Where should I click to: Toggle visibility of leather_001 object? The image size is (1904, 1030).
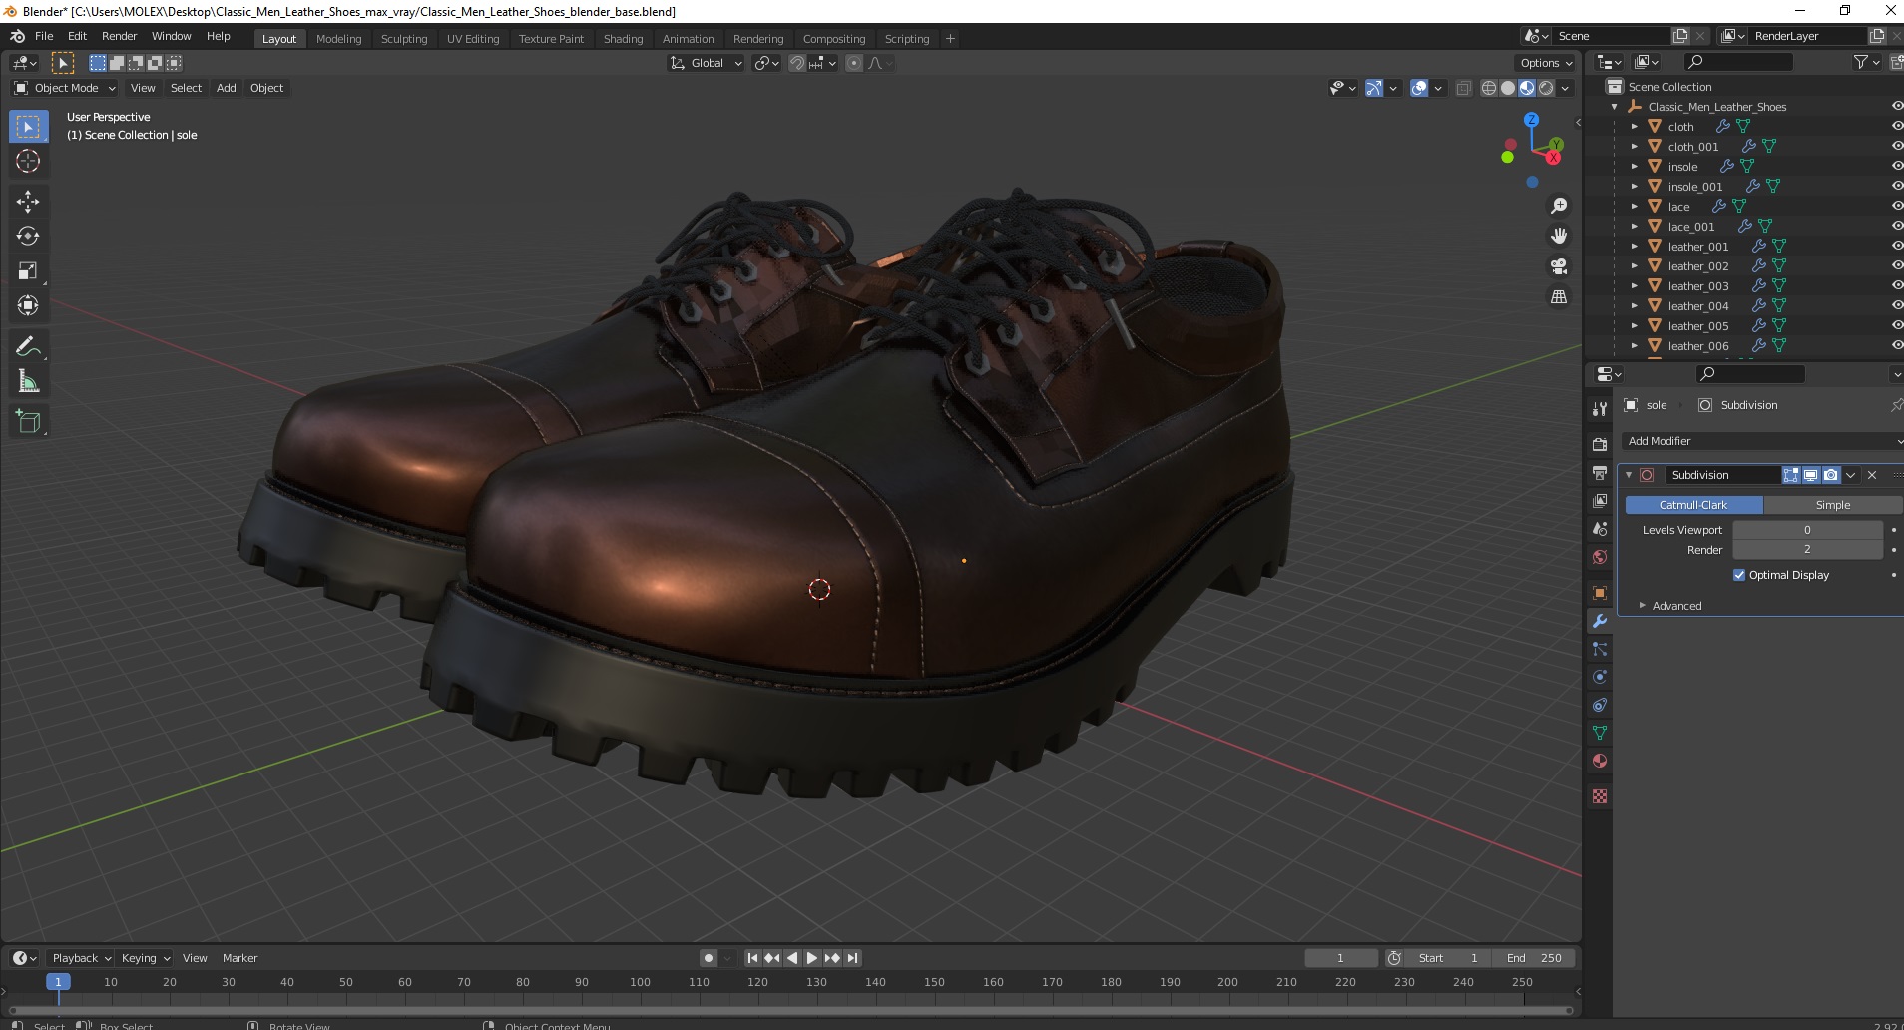pos(1896,246)
